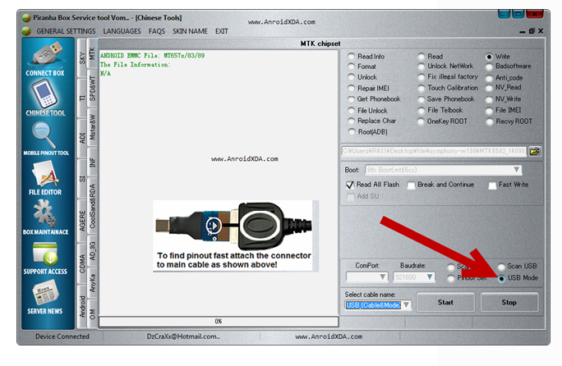Open the AnyKa vertical tab
Viewport: 562px width, 366px height.
[x=93, y=283]
